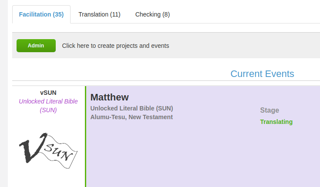Click the Alumu-Tesu, New Testament text
This screenshot has height=187, width=320.
click(131, 117)
